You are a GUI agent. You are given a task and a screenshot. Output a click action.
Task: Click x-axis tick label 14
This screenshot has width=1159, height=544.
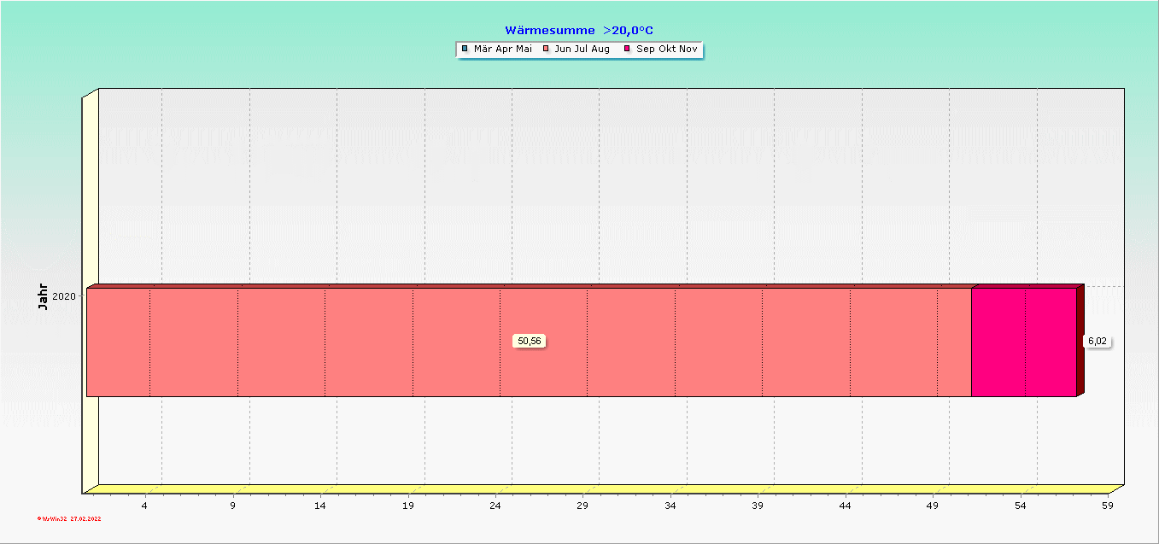tap(320, 506)
